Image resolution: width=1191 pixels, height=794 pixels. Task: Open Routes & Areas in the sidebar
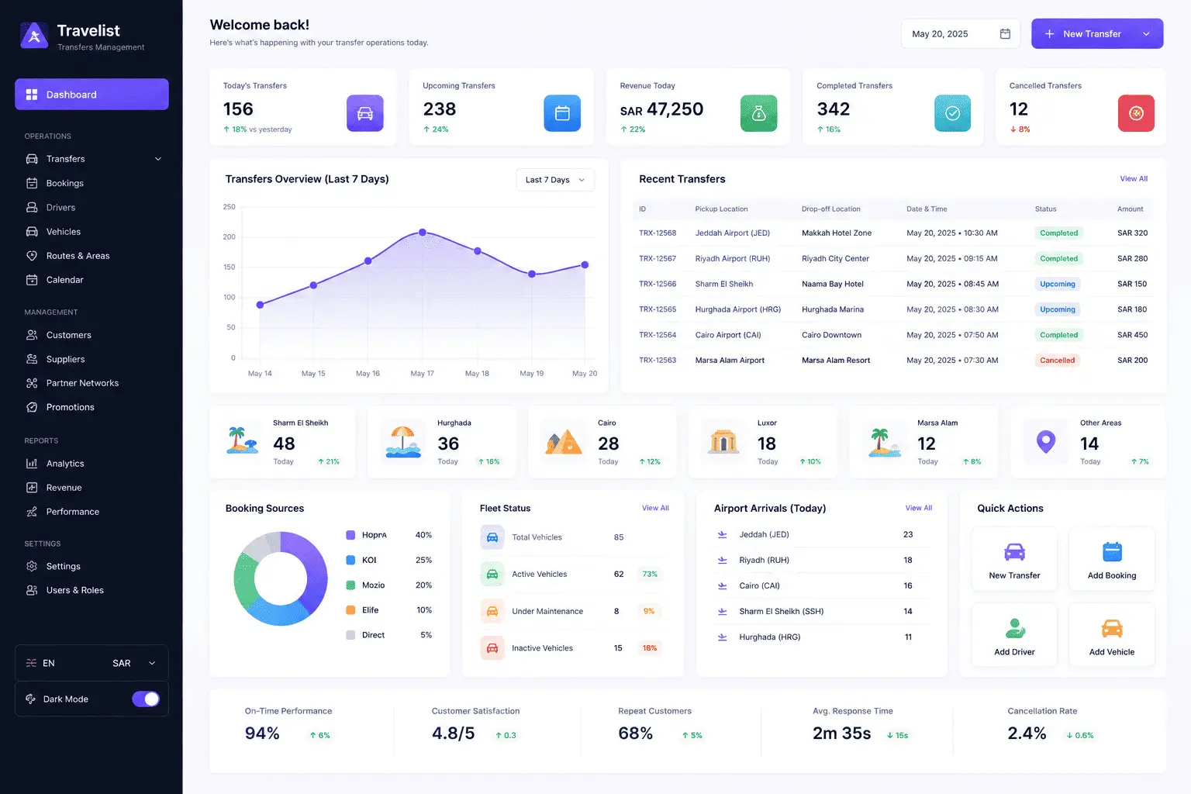click(x=91, y=255)
